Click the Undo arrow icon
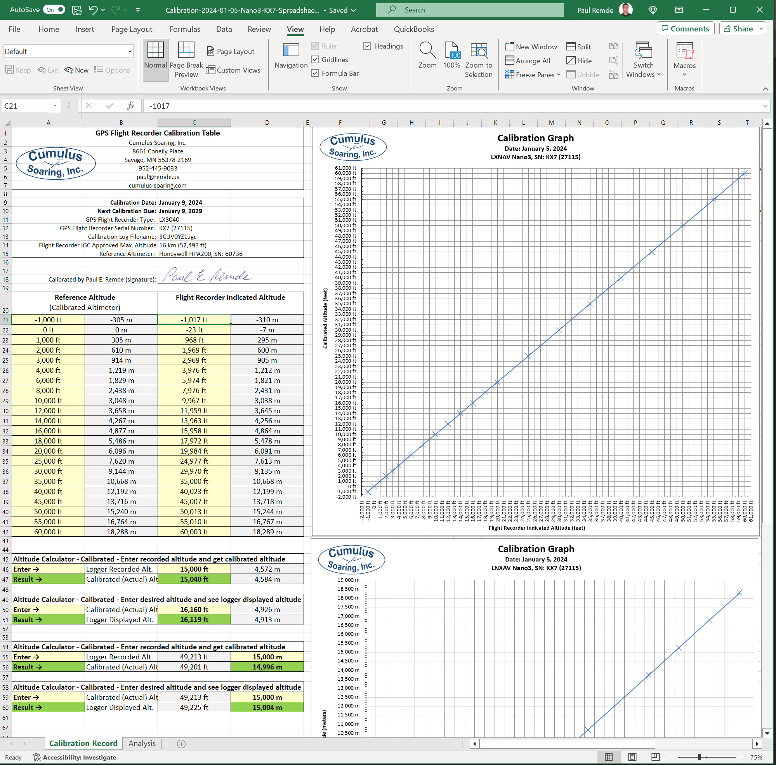Image resolution: width=776 pixels, height=765 pixels. [x=93, y=10]
